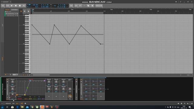Open the PLAY menu
The image size is (194, 109).
point(7,6)
